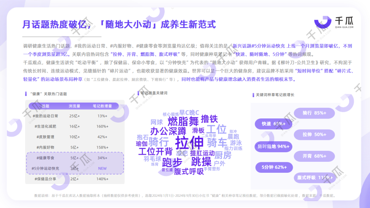Click 游泳 in the word cloud
The image size is (370, 208).
click(x=236, y=143)
